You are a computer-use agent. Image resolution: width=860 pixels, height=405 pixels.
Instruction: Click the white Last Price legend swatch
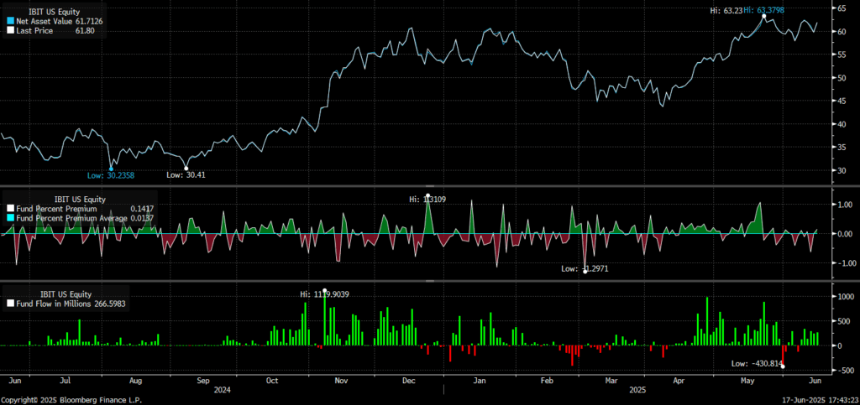point(10,31)
